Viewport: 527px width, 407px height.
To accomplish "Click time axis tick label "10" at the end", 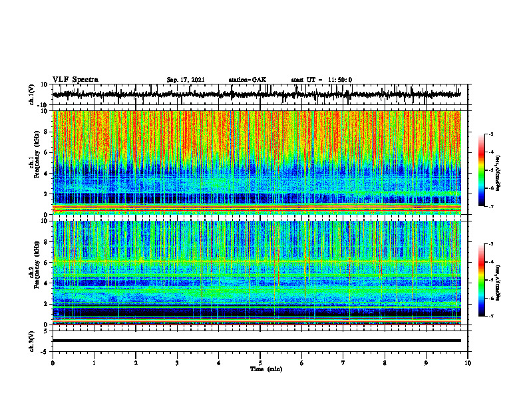I will (468, 363).
